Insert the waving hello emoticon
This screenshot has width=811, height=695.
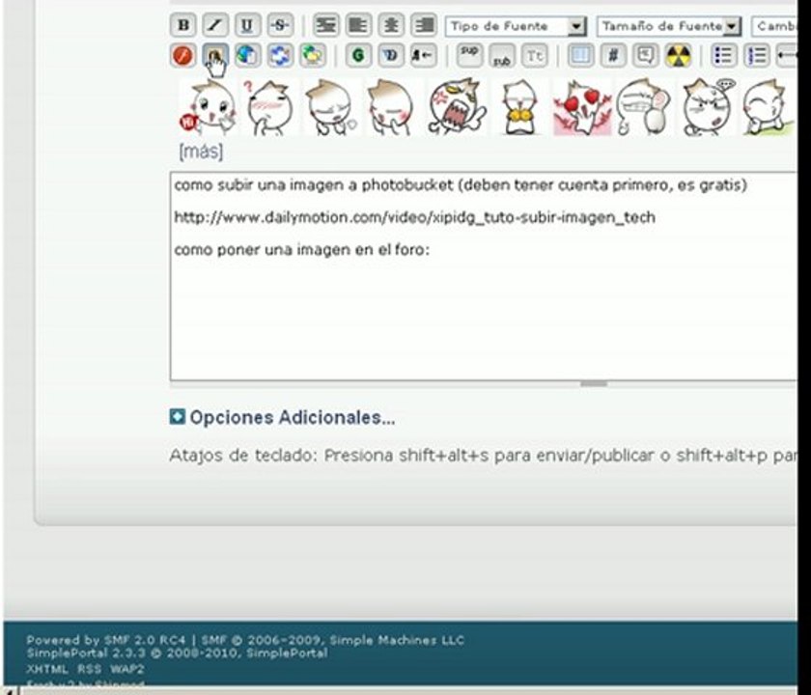coord(208,107)
